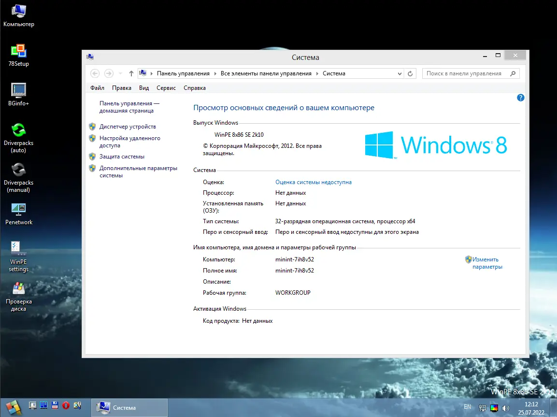557x417 pixels.
Task: Go up one level with the up arrow
Action: tap(131, 73)
